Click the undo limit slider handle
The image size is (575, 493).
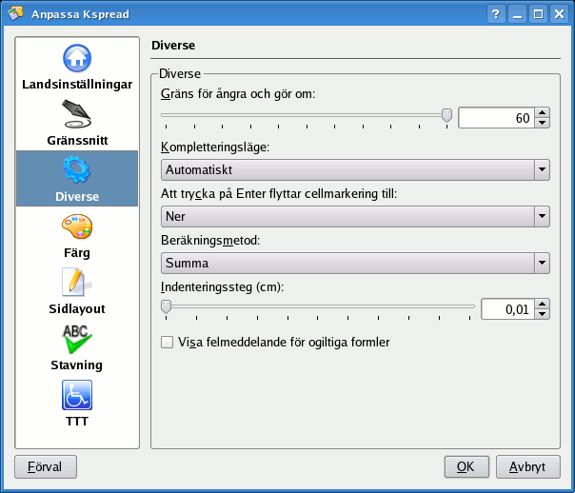[446, 116]
